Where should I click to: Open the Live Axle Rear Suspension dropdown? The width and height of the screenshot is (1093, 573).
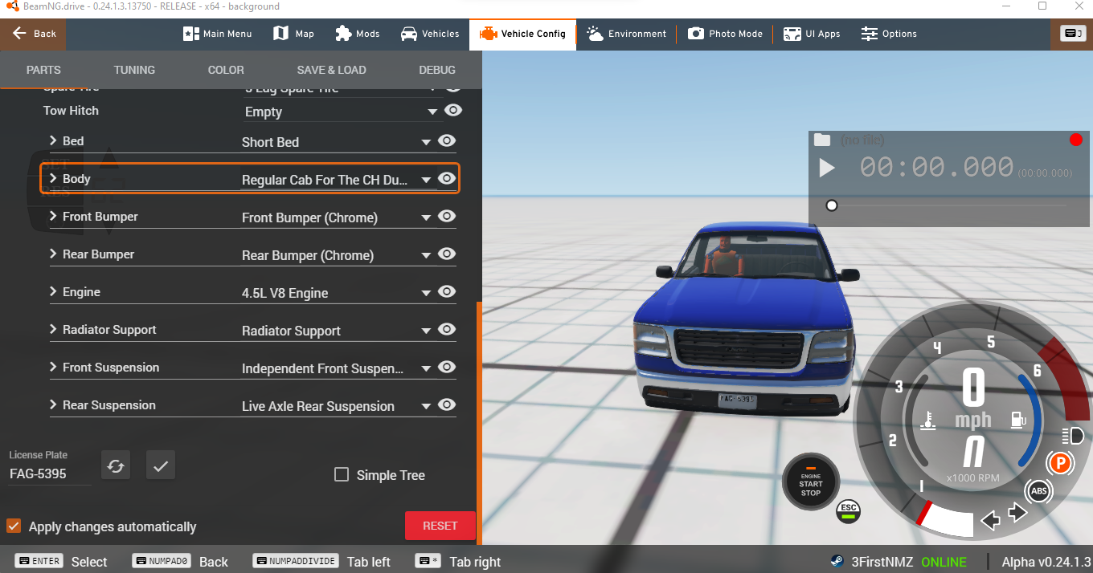(337, 406)
